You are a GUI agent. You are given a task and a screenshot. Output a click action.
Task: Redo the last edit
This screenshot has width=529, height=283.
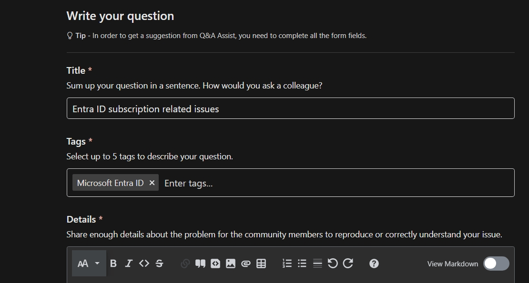pos(348,263)
